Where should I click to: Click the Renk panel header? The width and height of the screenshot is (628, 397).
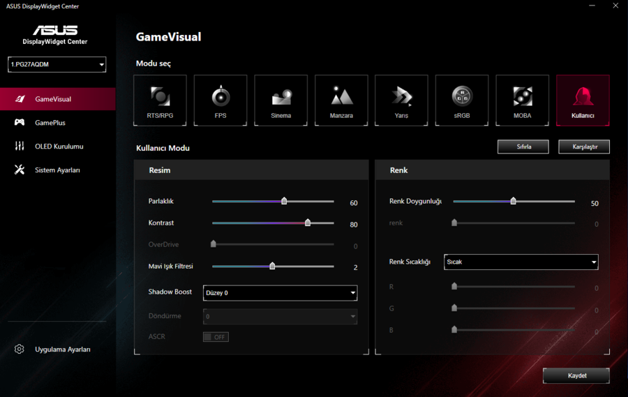tap(492, 170)
